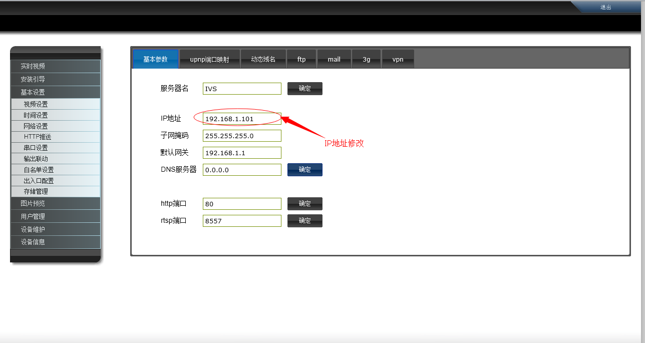This screenshot has width=645, height=343.
Task: Navigate to 用户管理
Action: (x=55, y=216)
